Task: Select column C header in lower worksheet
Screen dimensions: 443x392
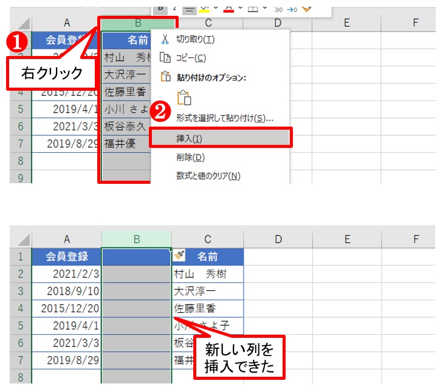Action: point(208,239)
